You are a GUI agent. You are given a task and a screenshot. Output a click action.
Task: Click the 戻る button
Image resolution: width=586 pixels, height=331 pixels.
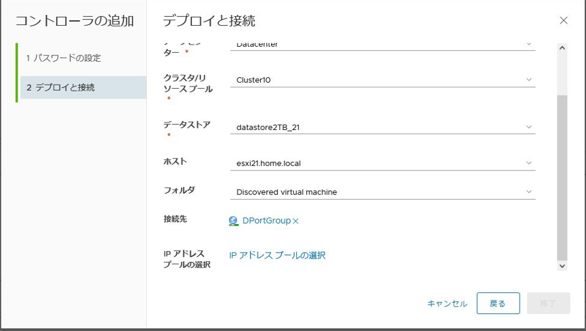pyautogui.click(x=498, y=303)
